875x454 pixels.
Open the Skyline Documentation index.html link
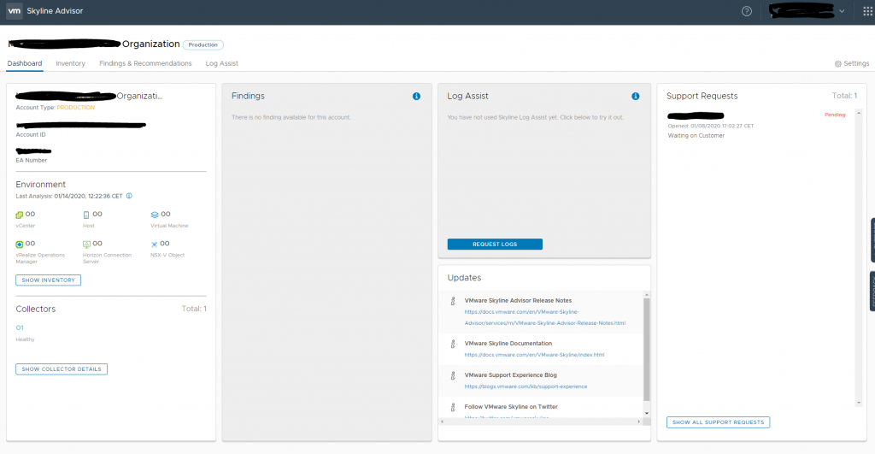(x=534, y=355)
